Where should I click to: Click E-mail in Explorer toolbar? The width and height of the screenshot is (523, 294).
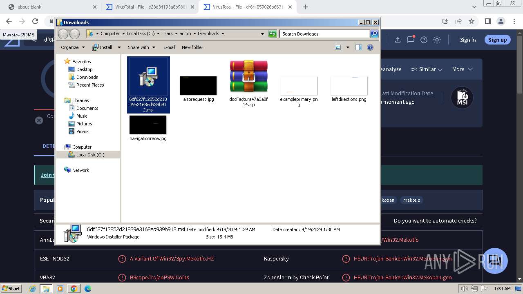169,47
